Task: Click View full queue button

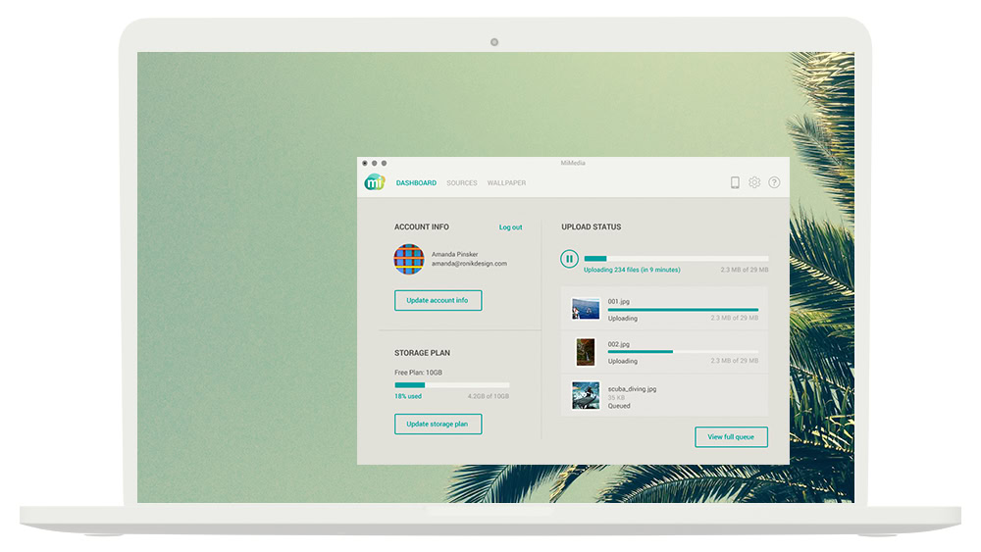Action: click(731, 437)
